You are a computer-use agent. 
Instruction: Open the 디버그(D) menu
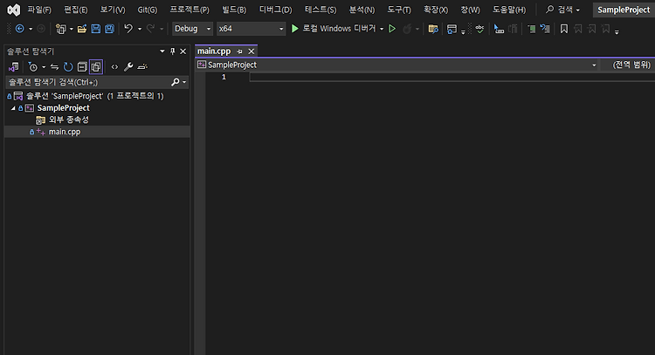(x=275, y=10)
